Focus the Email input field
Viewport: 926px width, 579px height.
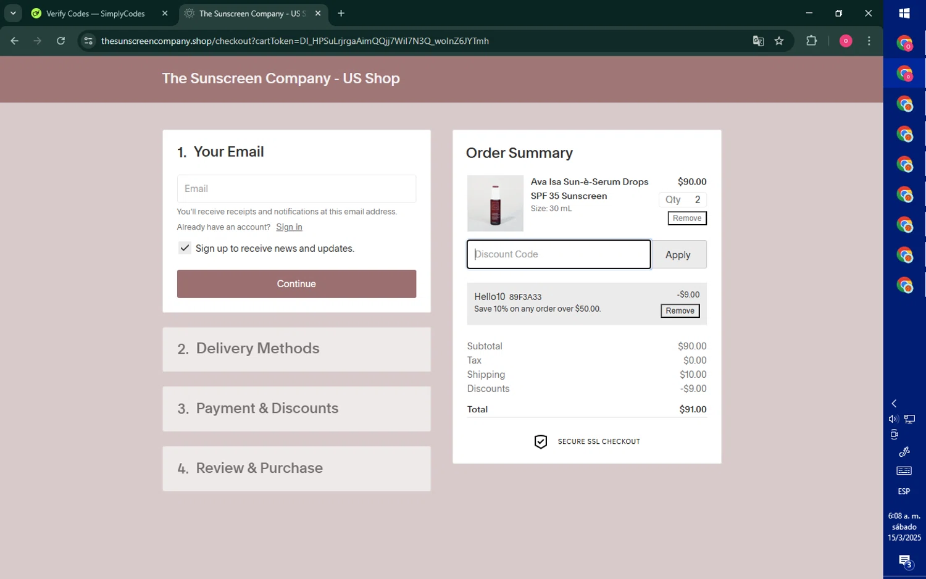(296, 189)
